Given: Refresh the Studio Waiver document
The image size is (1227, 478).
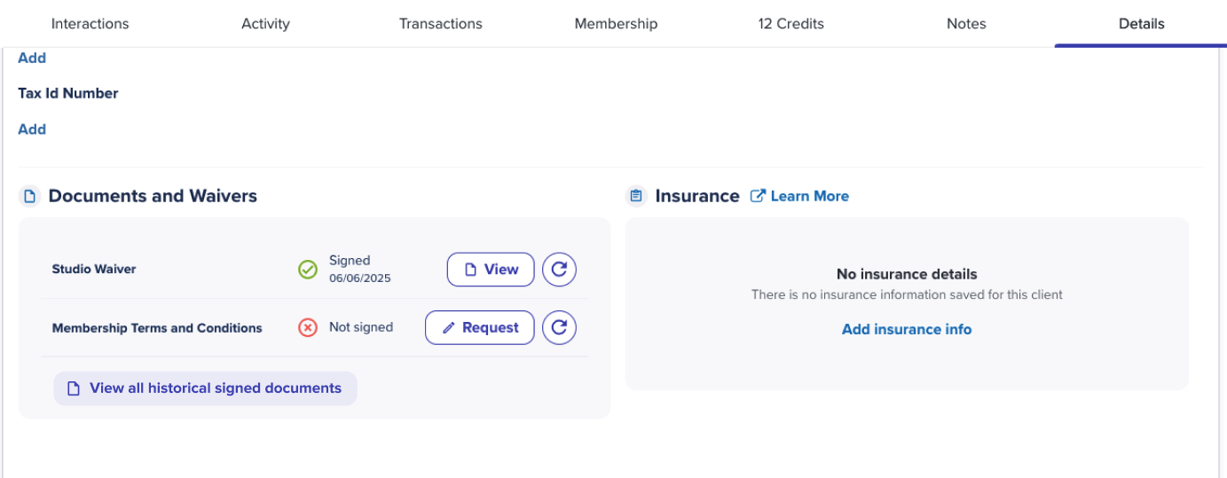Looking at the screenshot, I should (559, 270).
